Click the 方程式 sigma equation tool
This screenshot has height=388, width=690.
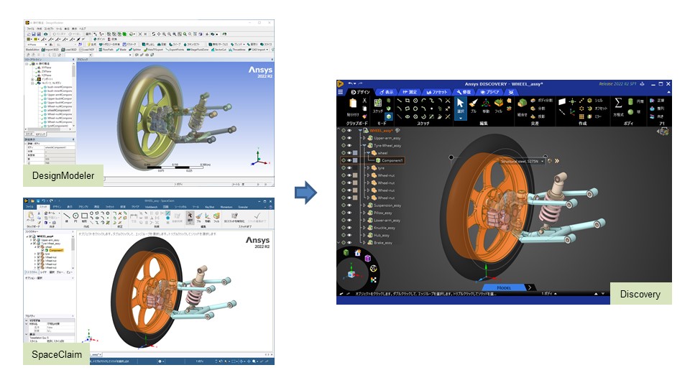tap(618, 107)
